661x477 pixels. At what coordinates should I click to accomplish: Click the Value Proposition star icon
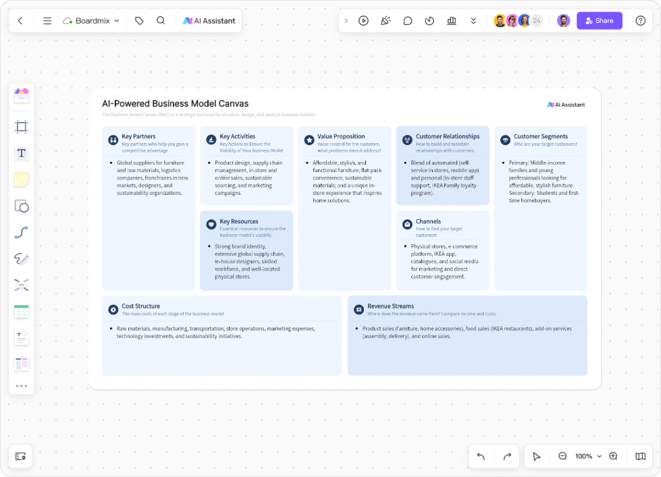coord(309,140)
